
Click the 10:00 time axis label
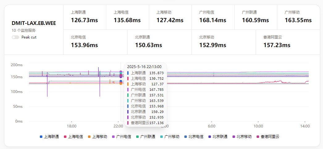[x=258, y=126]
